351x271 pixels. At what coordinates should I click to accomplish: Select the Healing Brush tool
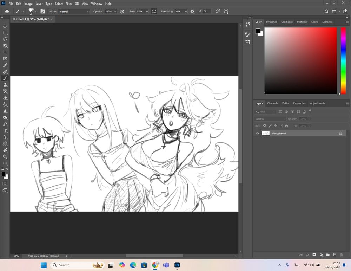[5, 72]
